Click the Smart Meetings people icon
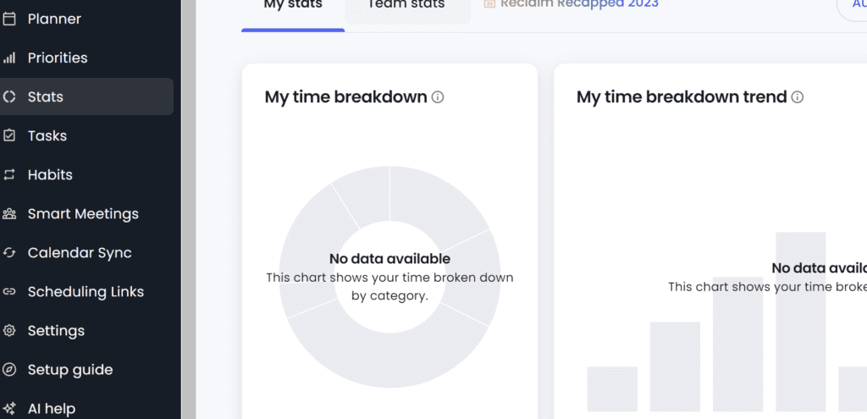This screenshot has width=867, height=419. 9,213
